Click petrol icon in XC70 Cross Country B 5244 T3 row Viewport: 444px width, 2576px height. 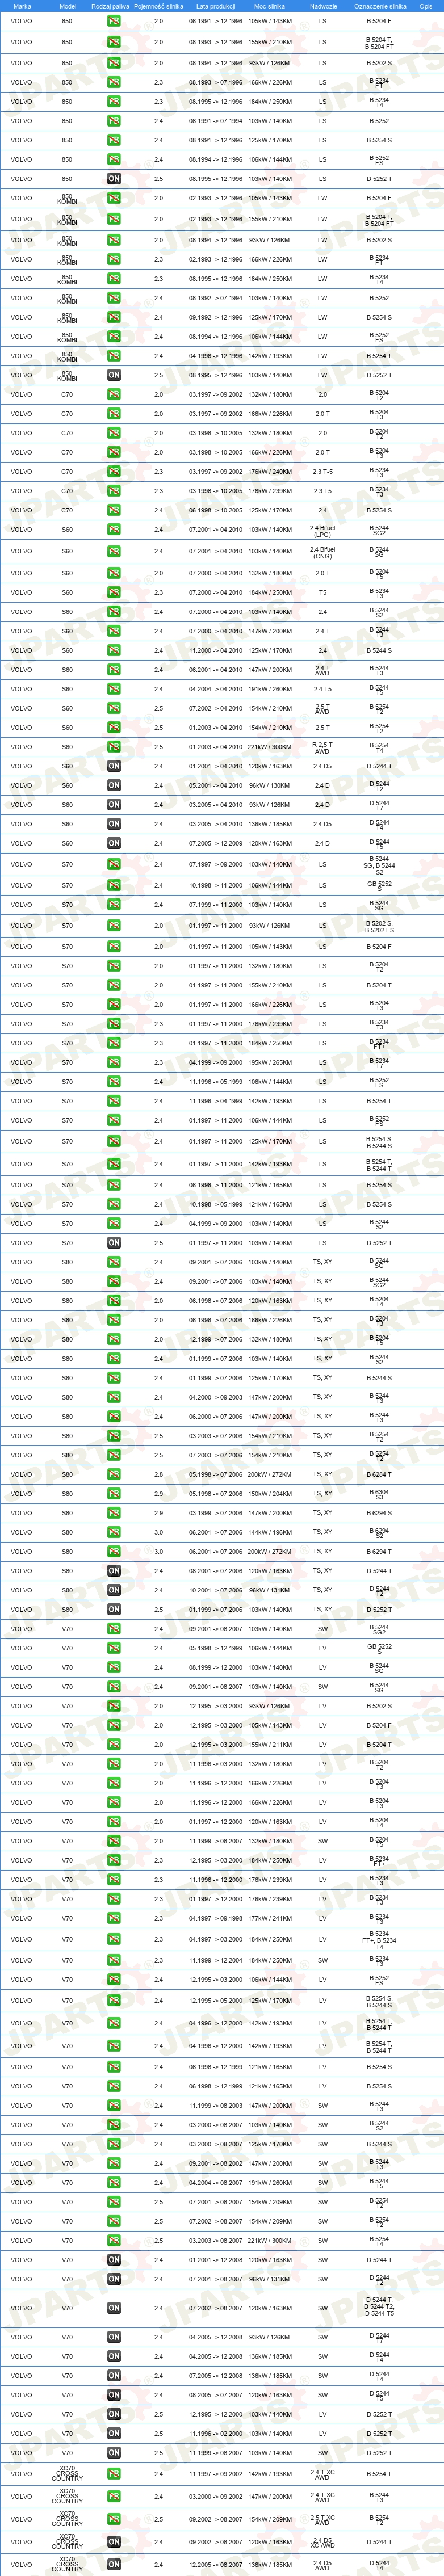(114, 2497)
